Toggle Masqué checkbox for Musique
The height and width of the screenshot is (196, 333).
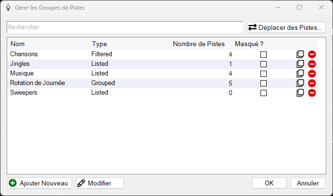click(x=263, y=73)
